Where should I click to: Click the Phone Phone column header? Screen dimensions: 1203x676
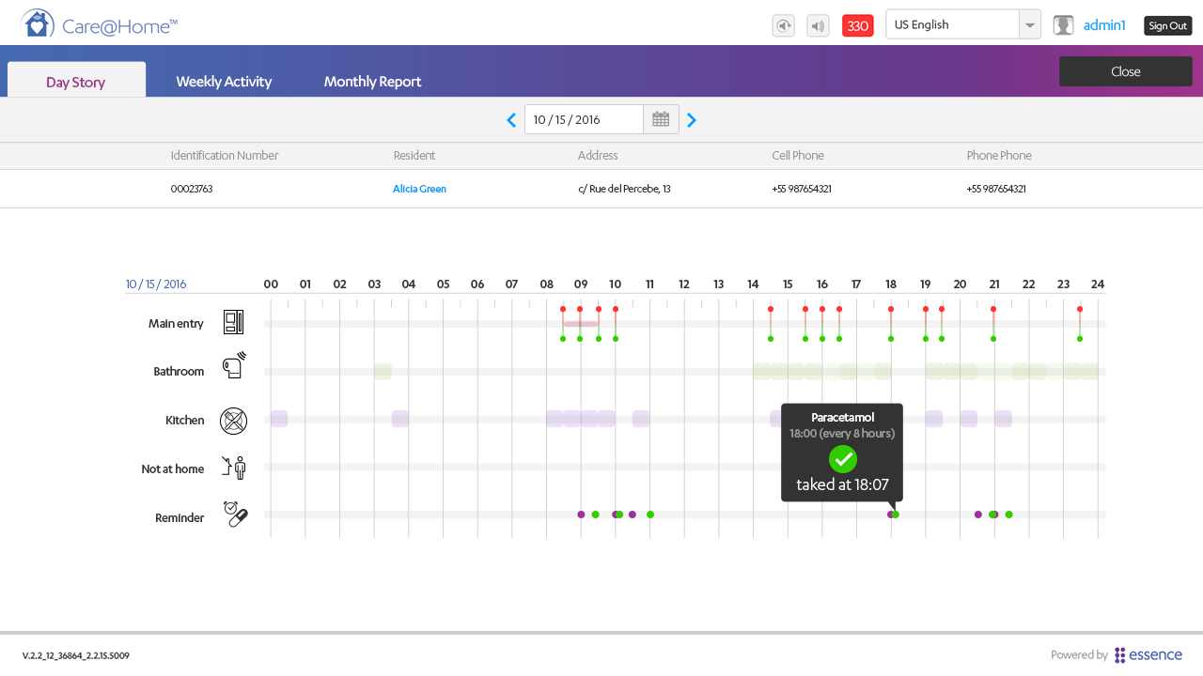coord(999,156)
